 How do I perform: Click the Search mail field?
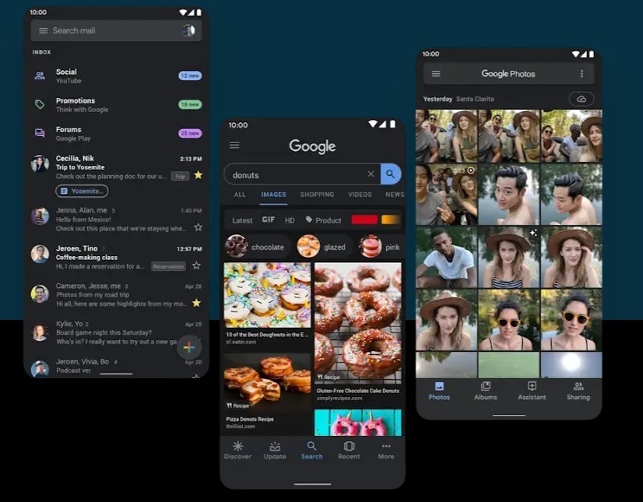pos(109,30)
